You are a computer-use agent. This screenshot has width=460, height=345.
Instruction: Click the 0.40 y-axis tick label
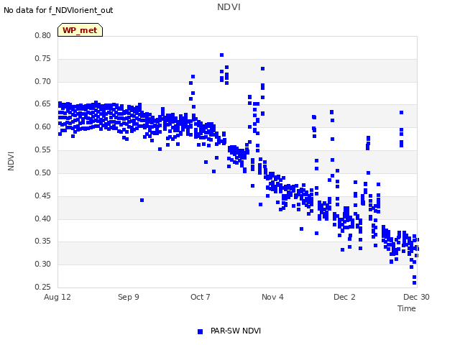click(43, 218)
